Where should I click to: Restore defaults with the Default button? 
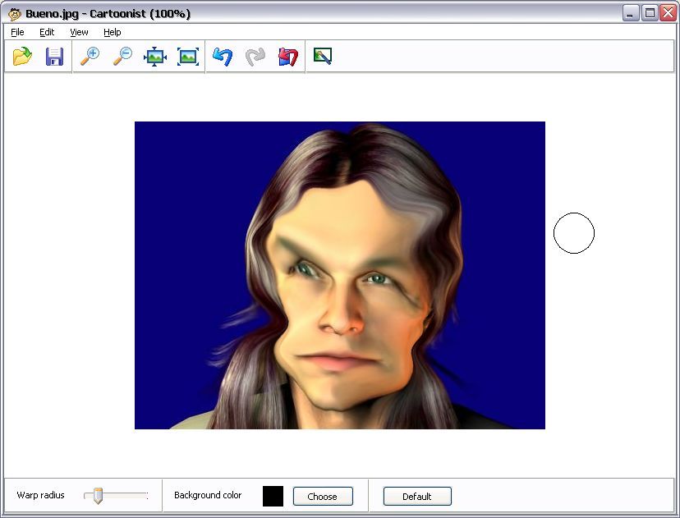tap(417, 496)
